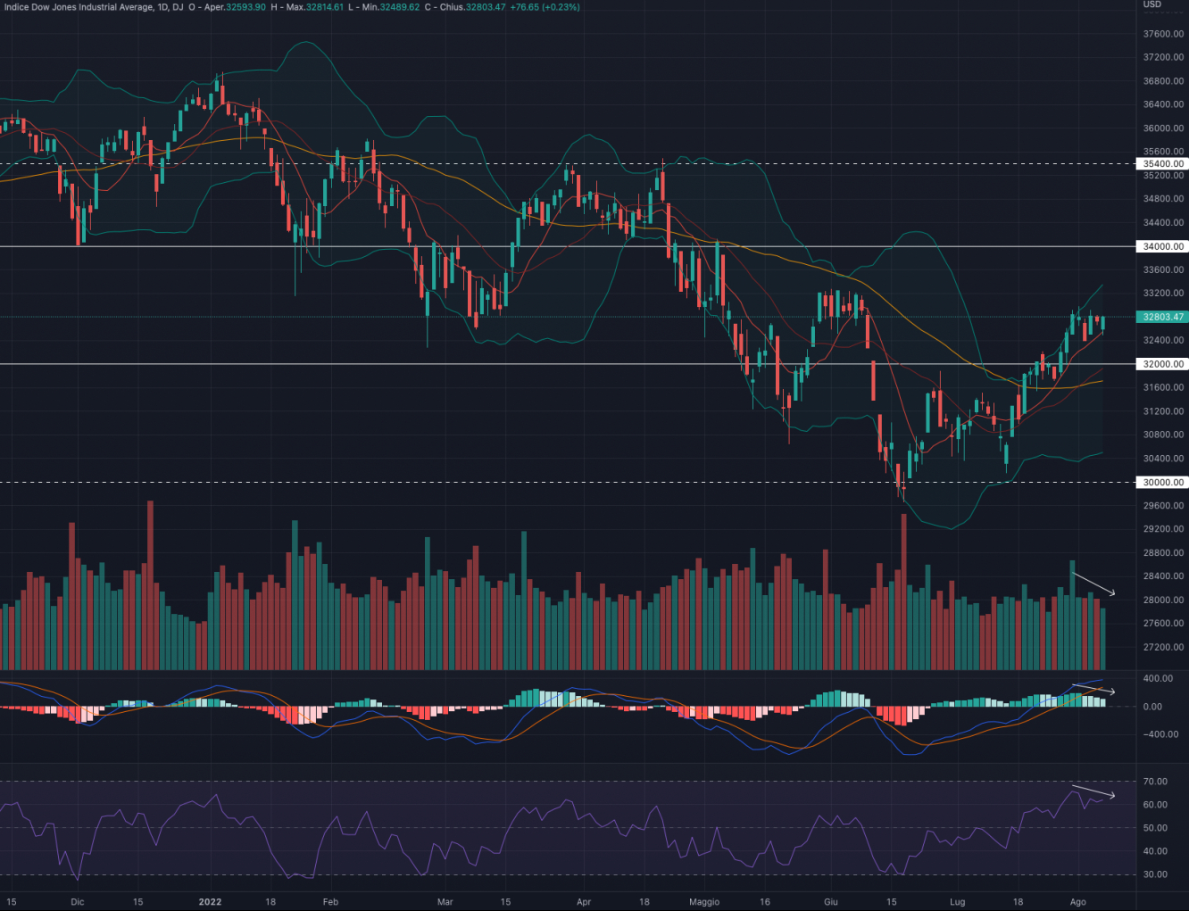
Task: Click the 28000.00 price axis label
Action: pyautogui.click(x=1163, y=600)
